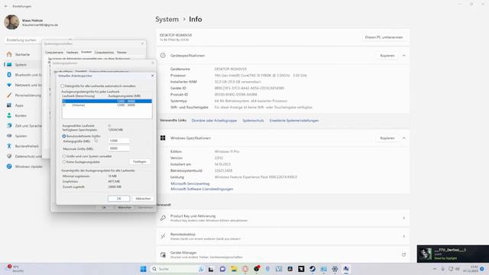This screenshot has height=275, width=489.
Task: Open the Zeit und Sprache globe icon
Action: (x=9, y=125)
